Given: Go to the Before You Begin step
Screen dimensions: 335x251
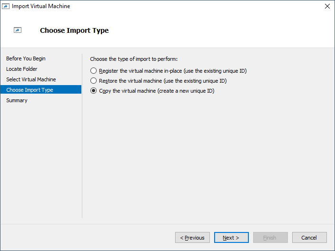Looking at the screenshot, I should 26,58.
